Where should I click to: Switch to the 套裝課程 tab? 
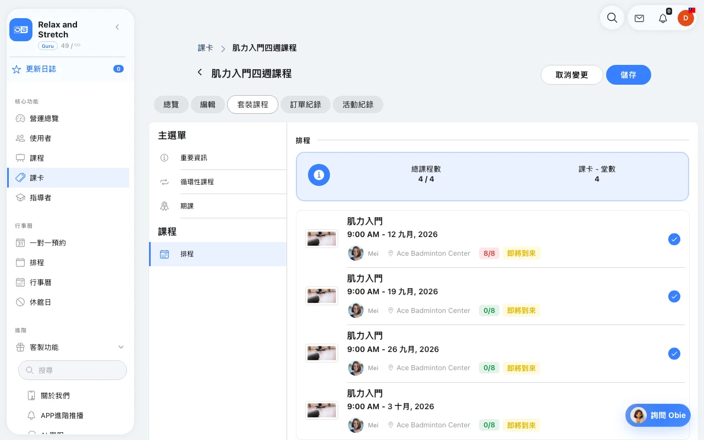coord(252,105)
